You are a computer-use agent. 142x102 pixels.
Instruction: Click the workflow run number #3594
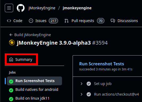100,43
